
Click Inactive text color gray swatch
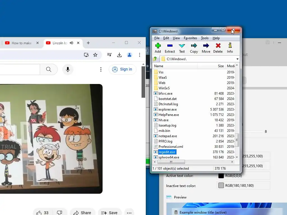click(221, 185)
